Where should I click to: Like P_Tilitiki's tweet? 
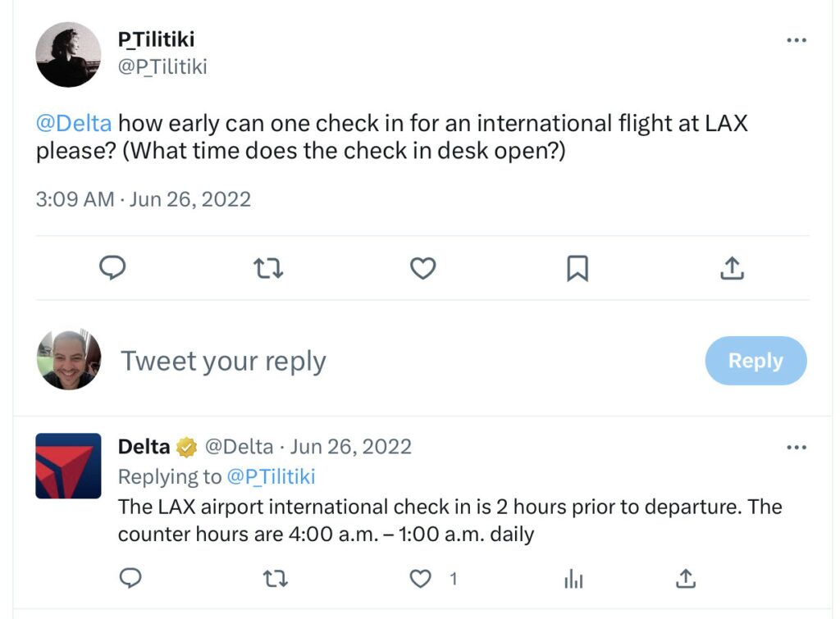[x=422, y=268]
